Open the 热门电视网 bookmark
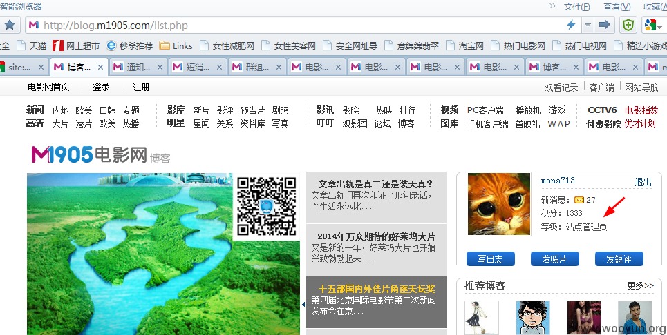Screen dimensions: 667x335 pos(579,45)
